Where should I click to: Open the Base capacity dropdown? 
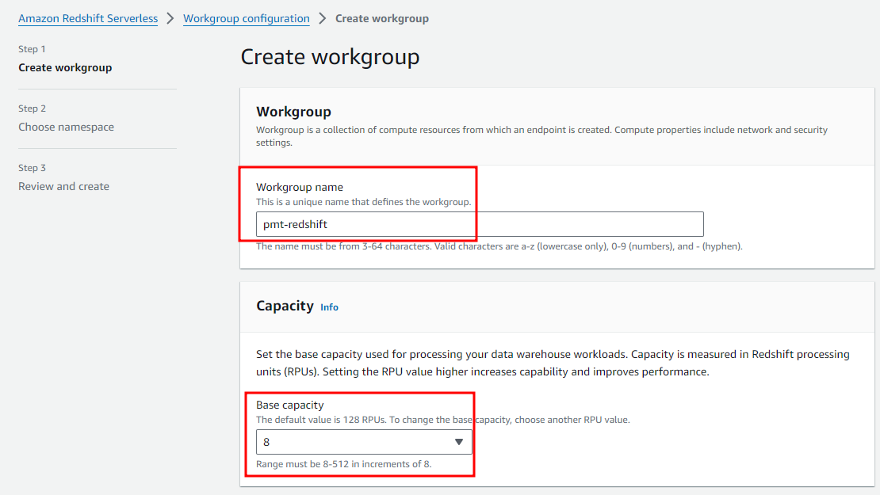(364, 442)
